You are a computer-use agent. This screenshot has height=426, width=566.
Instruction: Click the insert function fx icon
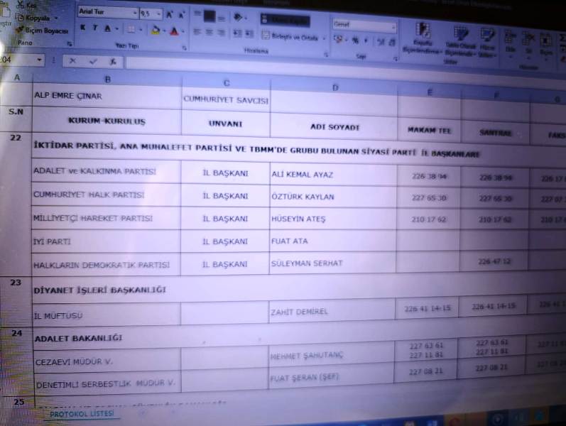pyautogui.click(x=111, y=61)
